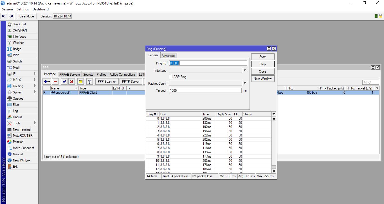Select ping row with 222ms time
This screenshot has height=204, width=384.
(x=209, y=135)
